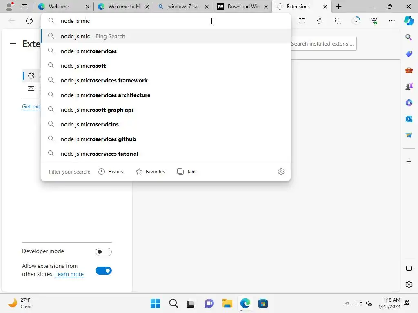Open sidebar Shopping tag icon

pos(409,54)
